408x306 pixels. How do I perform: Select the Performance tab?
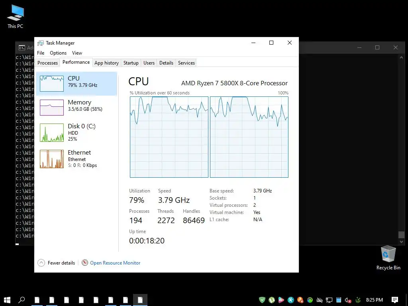tap(76, 62)
